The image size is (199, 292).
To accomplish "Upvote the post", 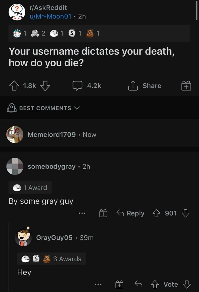I will [x=14, y=85].
